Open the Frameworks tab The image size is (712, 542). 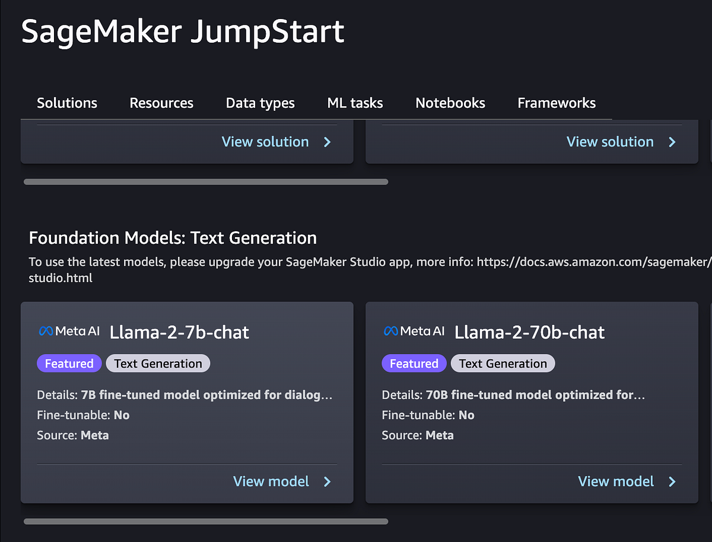(556, 103)
